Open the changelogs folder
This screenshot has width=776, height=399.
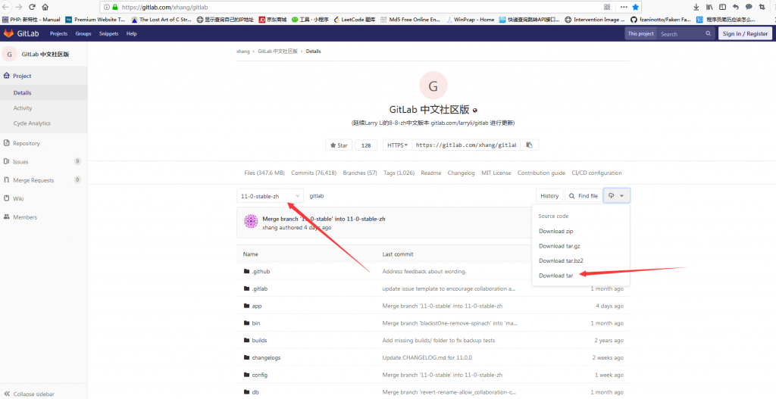(x=266, y=358)
